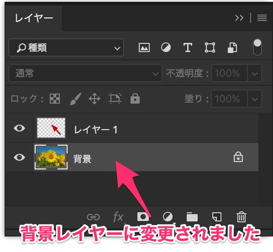The width and height of the screenshot is (273, 252).
Task: Toggle the layer filtering switch
Action: click(257, 47)
